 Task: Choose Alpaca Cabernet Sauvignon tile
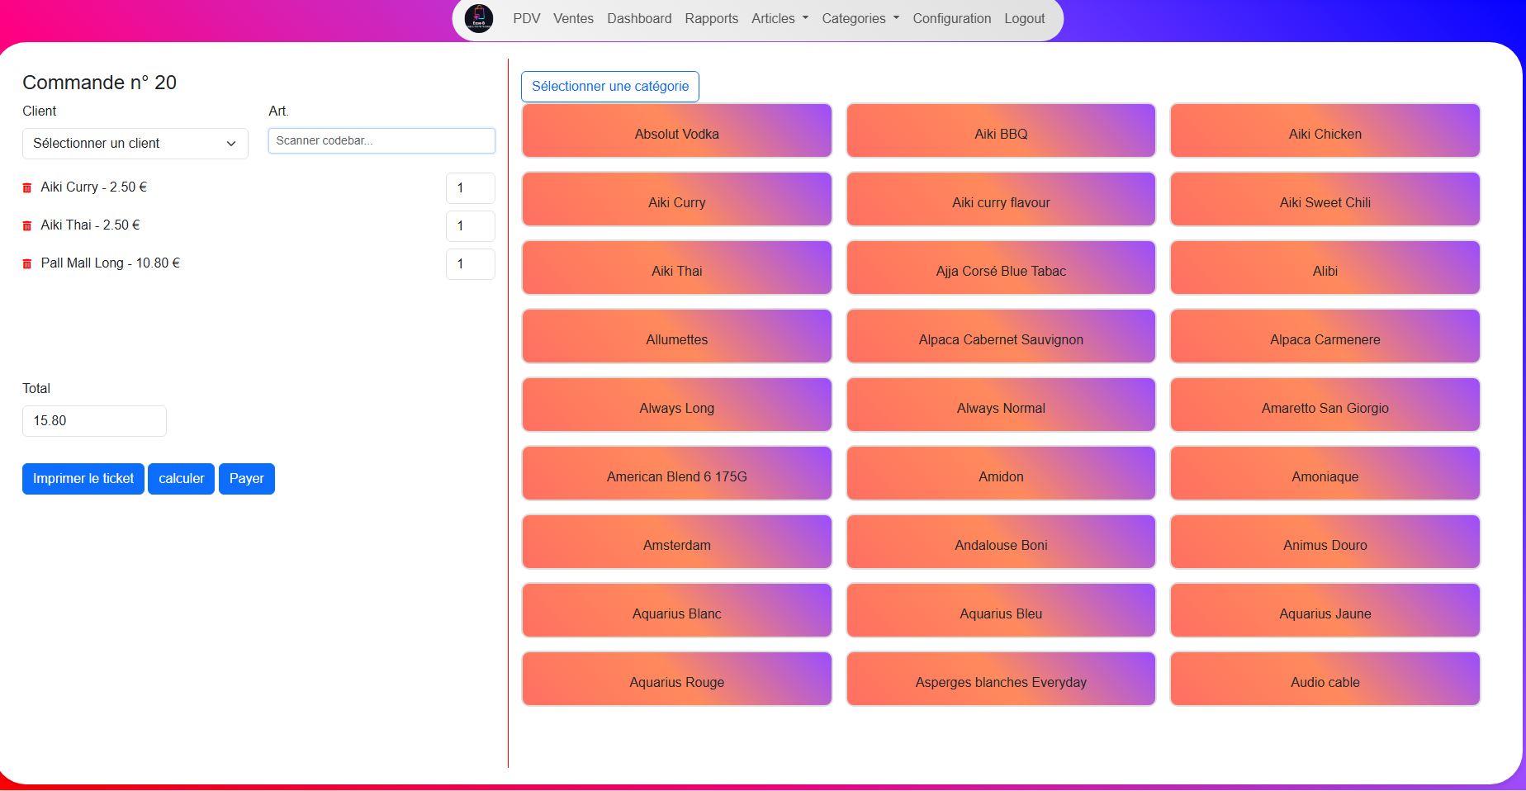pos(1001,336)
